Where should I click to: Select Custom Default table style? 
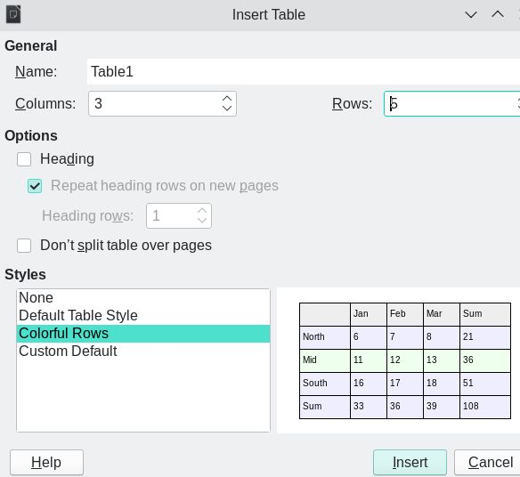(x=143, y=352)
